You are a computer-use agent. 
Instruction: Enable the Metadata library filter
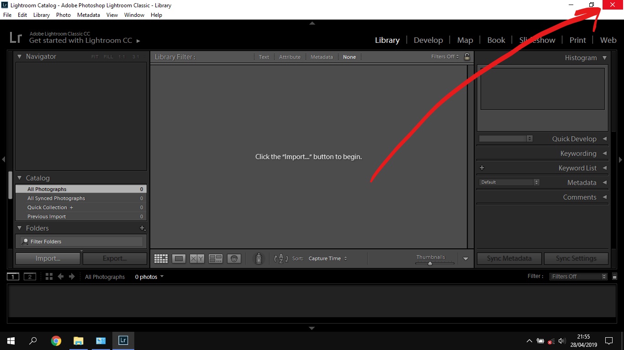(x=322, y=57)
